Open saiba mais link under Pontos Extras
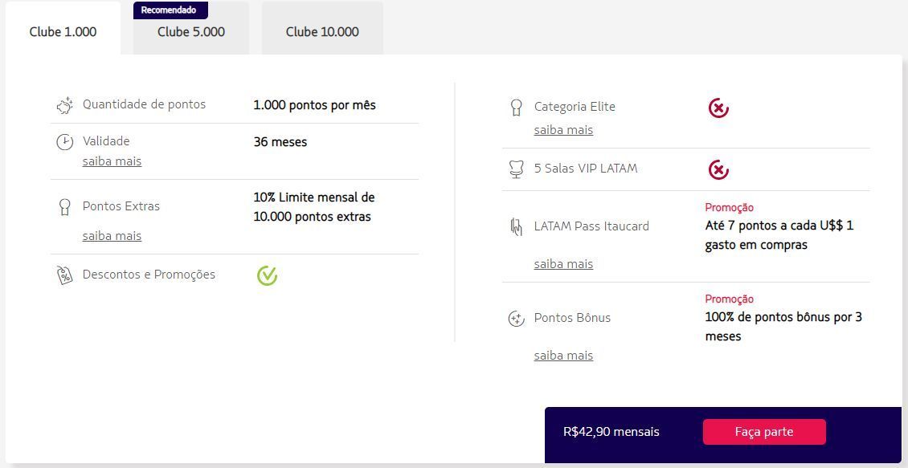 coord(112,236)
